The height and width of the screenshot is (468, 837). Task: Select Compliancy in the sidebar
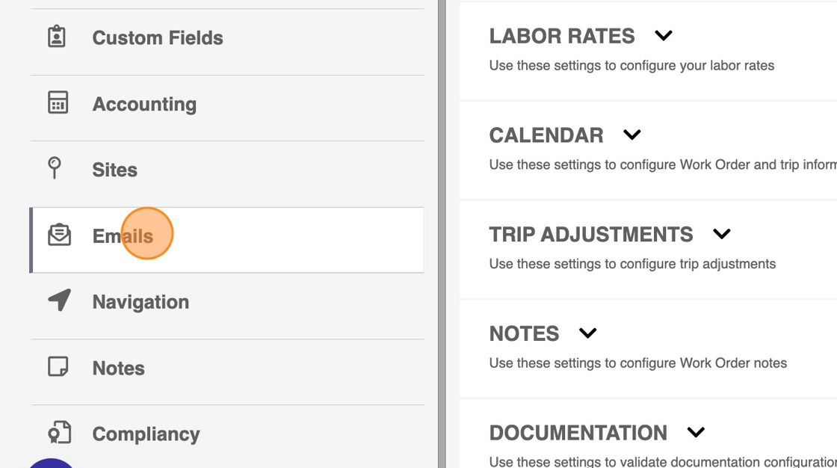coord(146,434)
